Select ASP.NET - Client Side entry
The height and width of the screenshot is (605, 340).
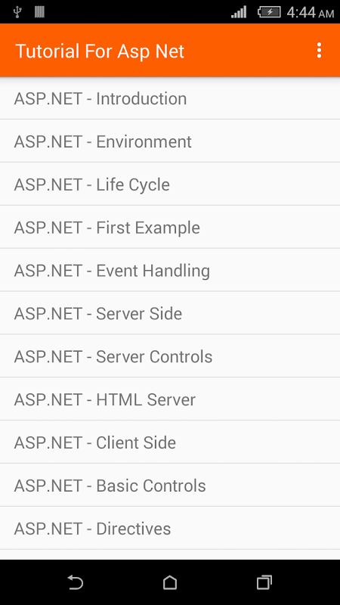tap(170, 442)
